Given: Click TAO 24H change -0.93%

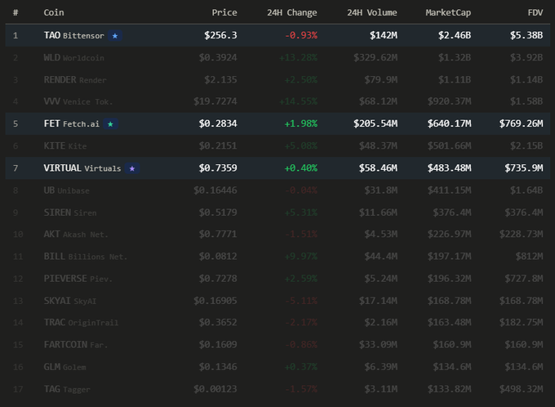Looking at the screenshot, I should coord(301,35).
